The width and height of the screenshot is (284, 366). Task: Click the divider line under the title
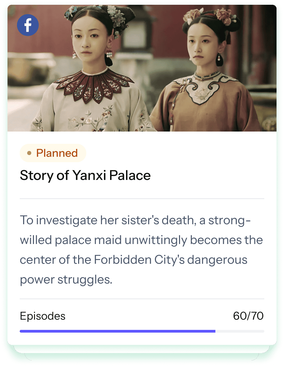point(142,199)
